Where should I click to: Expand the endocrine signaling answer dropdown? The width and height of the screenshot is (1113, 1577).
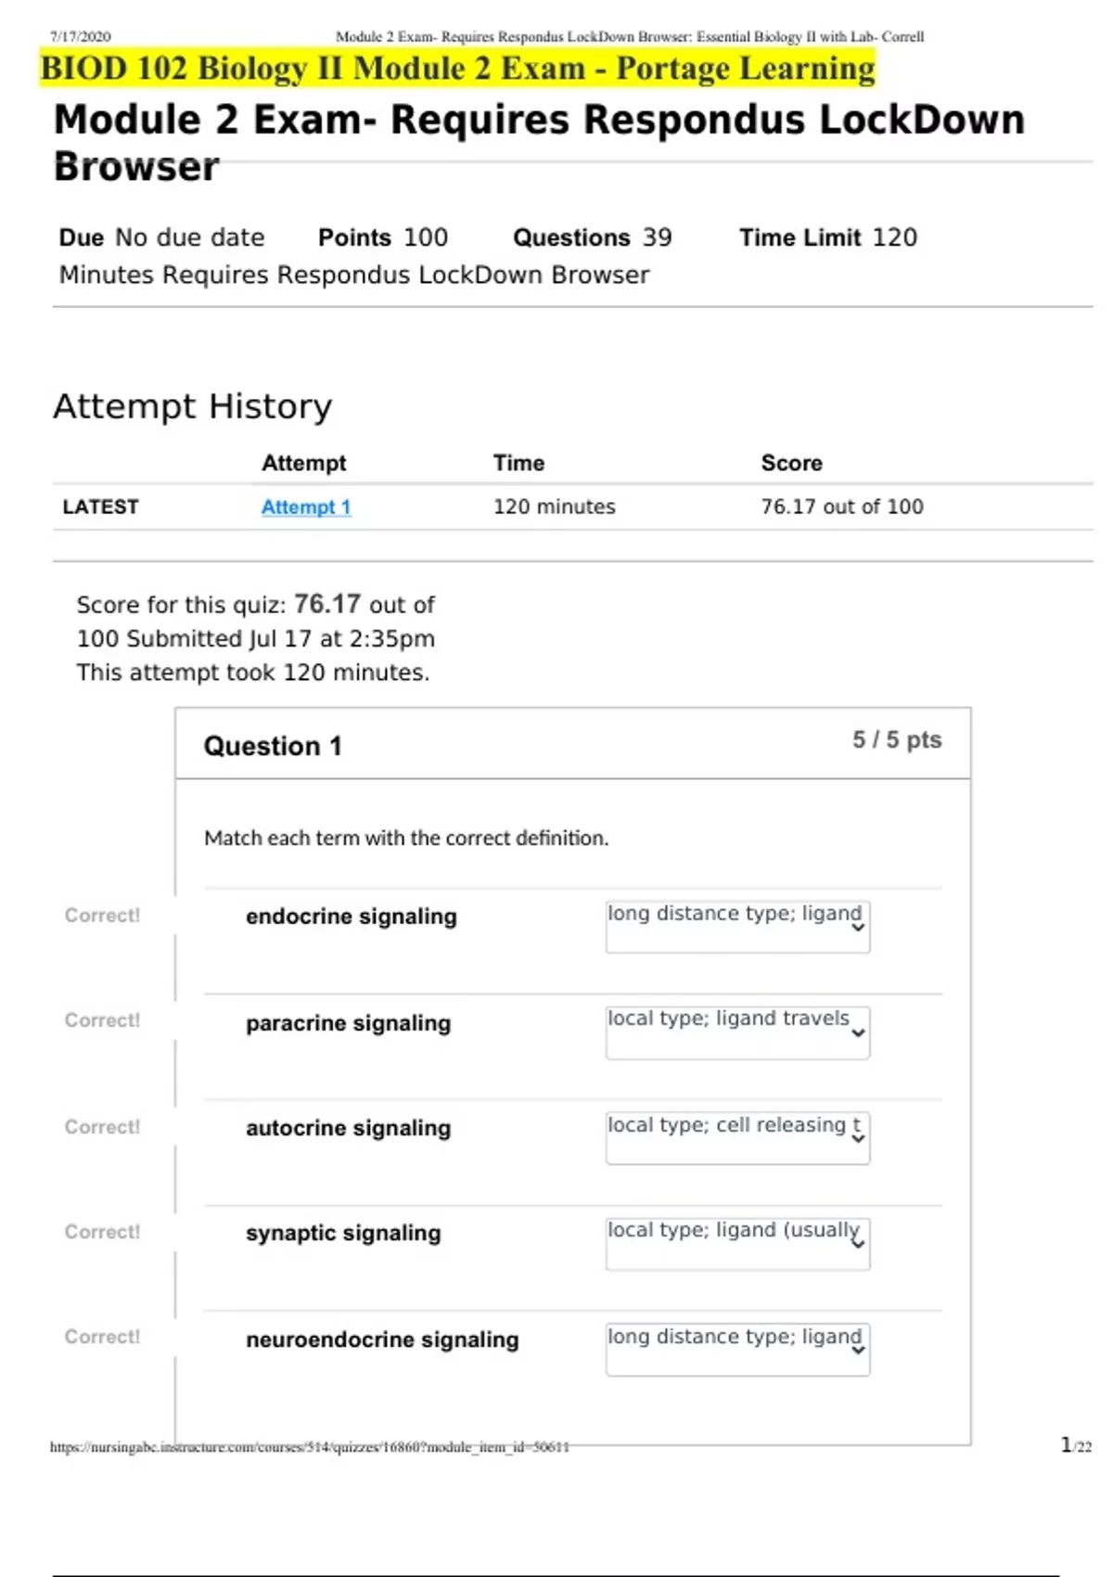[x=737, y=926]
